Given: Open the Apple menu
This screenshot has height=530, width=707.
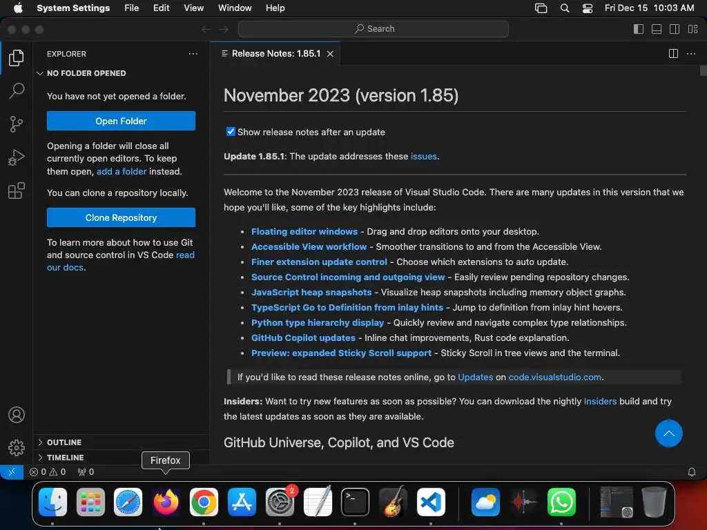Looking at the screenshot, I should click(18, 8).
